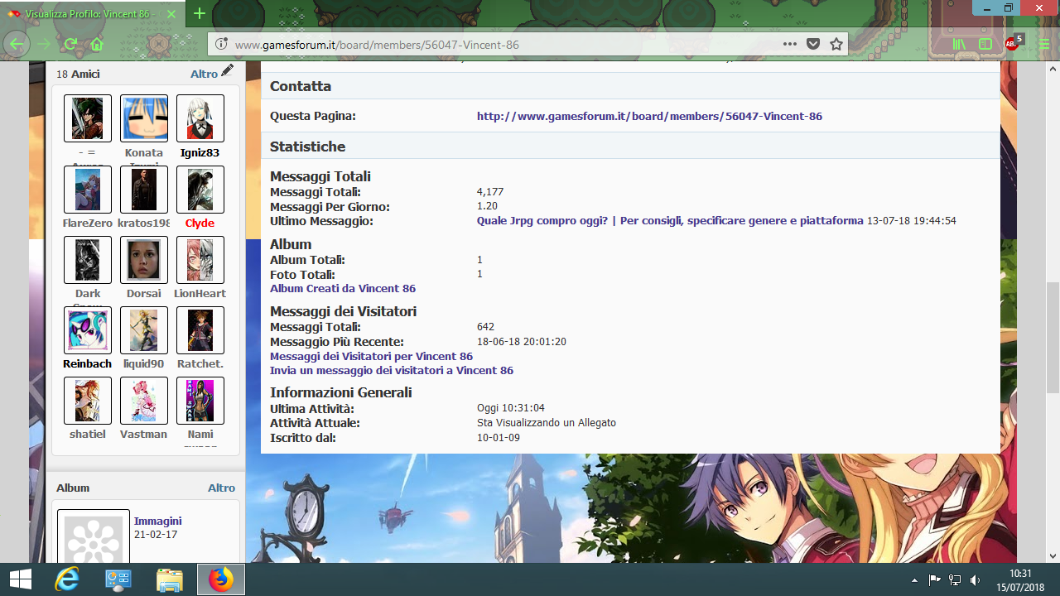Select the Visualizza Profilo: Vincent 86 tab

click(93, 14)
